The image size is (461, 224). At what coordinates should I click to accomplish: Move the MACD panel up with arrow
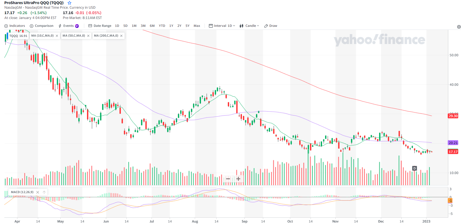click(x=44, y=192)
